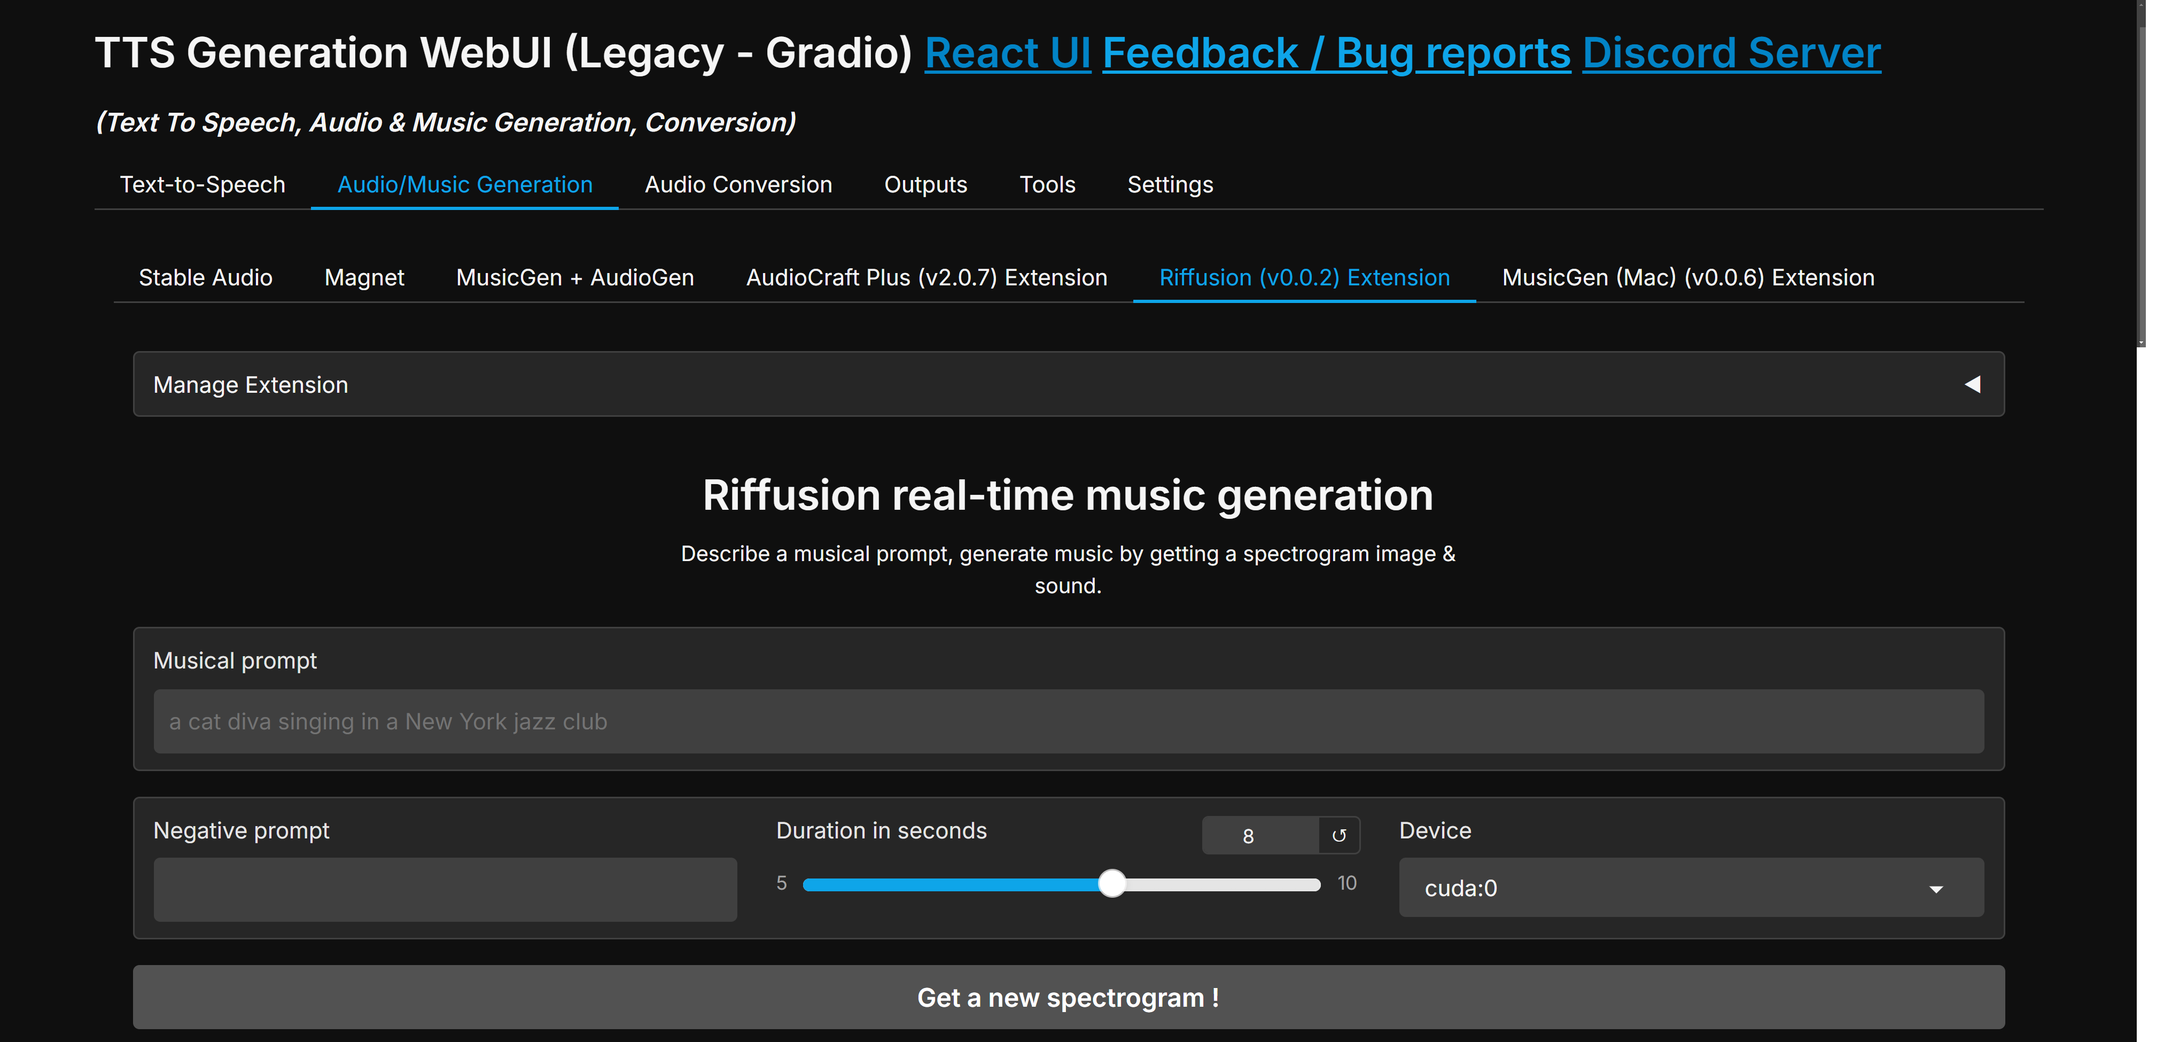Select the Magnet sub-tab

(x=364, y=277)
